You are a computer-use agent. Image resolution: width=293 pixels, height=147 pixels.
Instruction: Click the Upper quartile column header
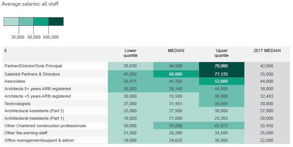point(222,53)
